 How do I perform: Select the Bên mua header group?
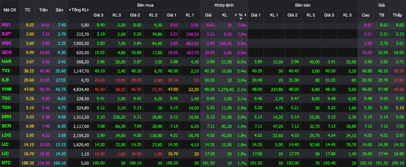(x=145, y=5)
